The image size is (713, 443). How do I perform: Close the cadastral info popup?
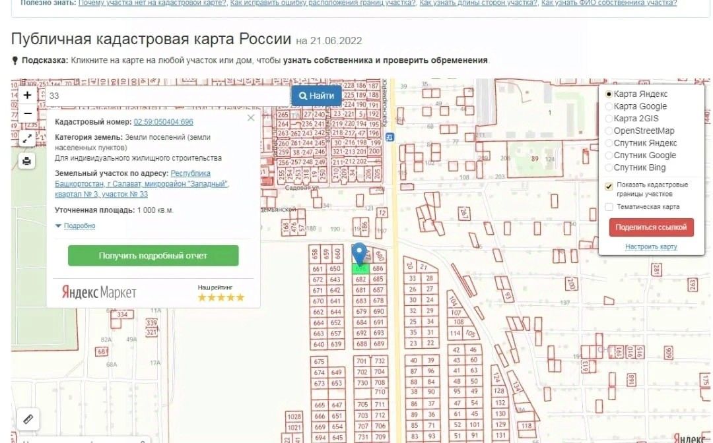(251, 118)
